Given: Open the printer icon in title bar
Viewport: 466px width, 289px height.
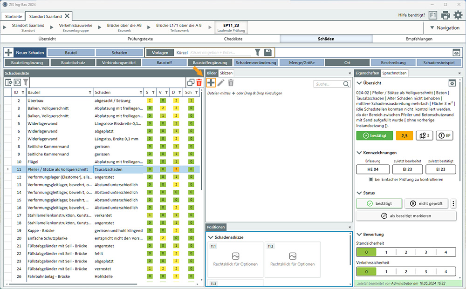Looking at the screenshot, I should [445, 15].
